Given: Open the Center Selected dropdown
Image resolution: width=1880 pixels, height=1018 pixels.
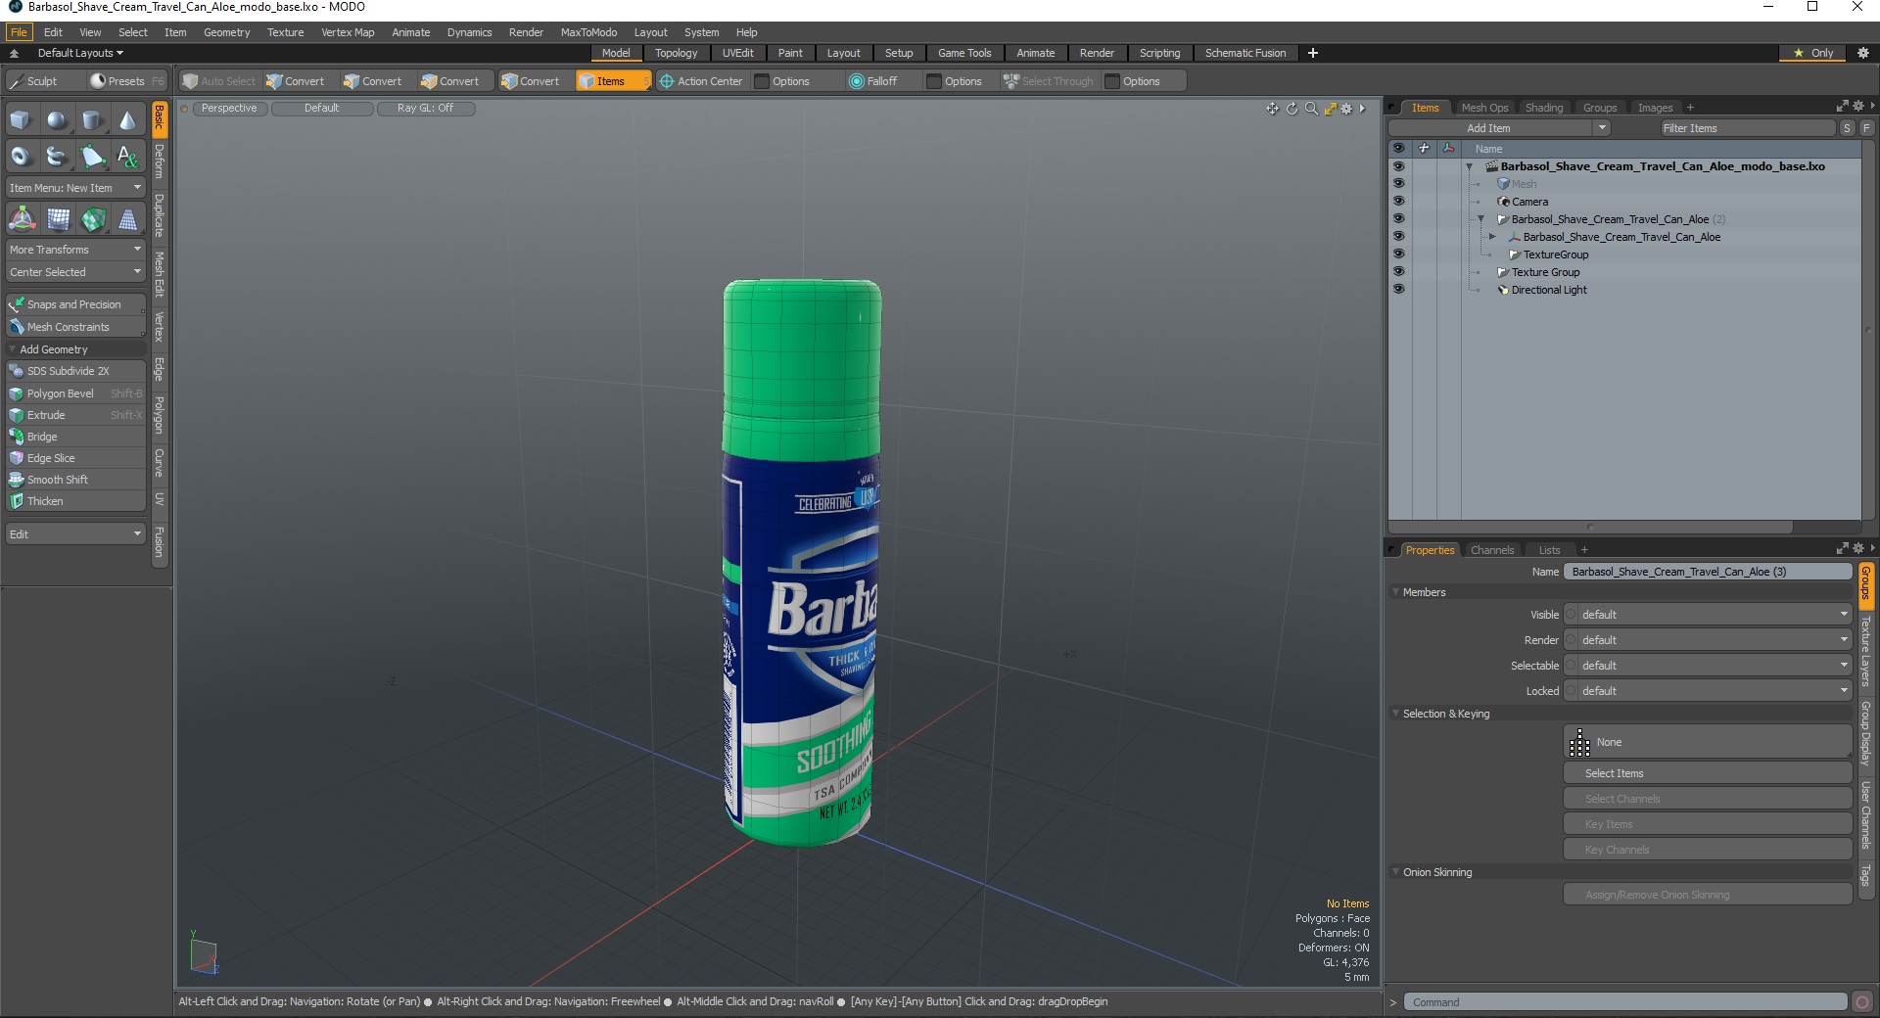Looking at the screenshot, I should coord(75,272).
